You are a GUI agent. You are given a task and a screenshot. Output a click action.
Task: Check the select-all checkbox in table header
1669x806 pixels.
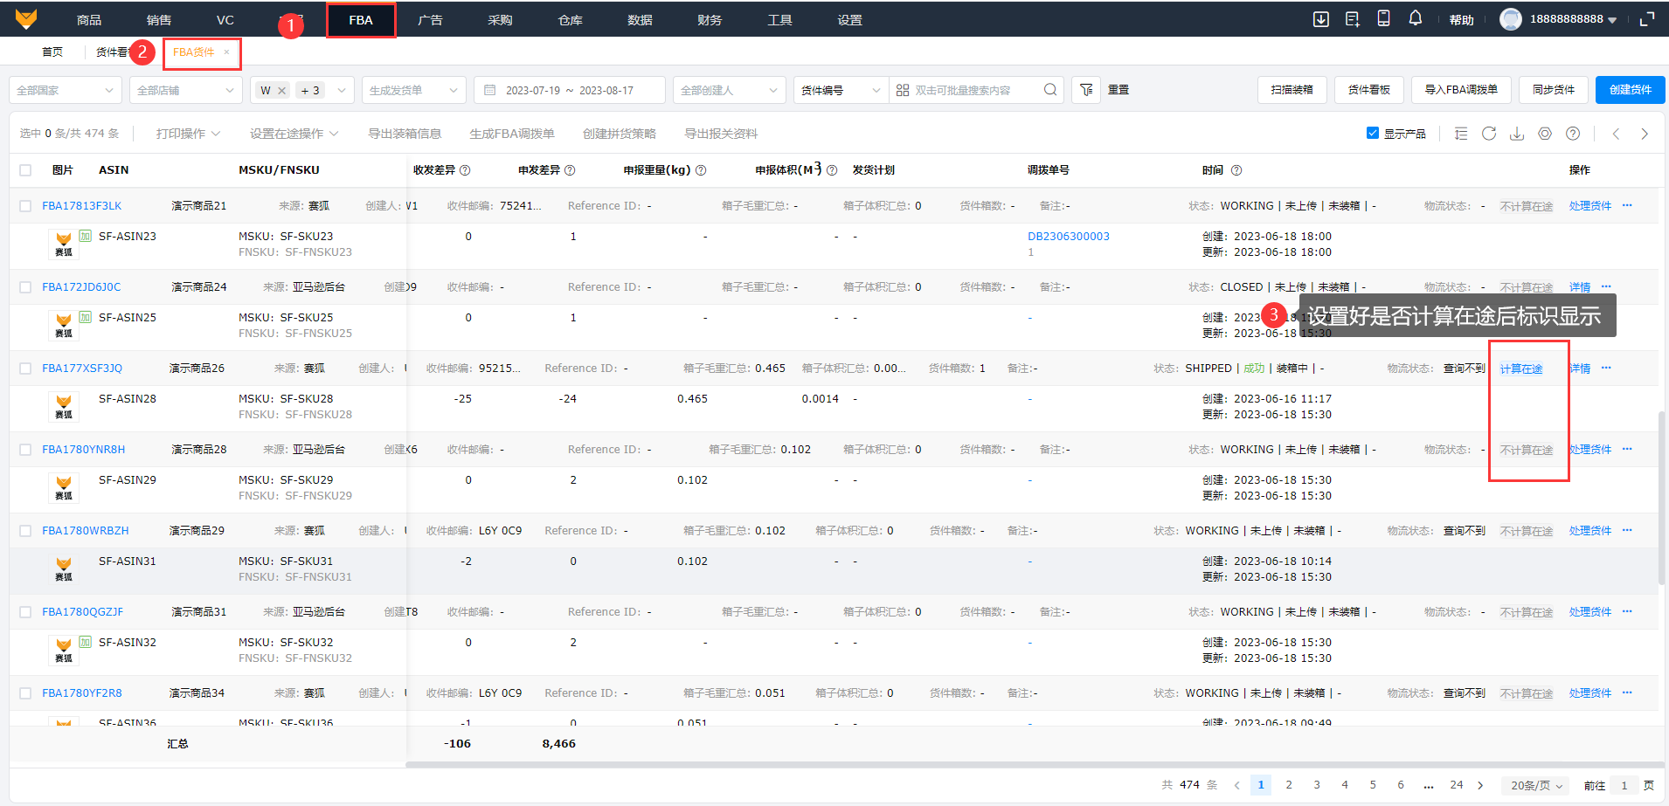(x=25, y=170)
